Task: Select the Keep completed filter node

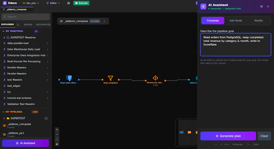Action: [x=110, y=79]
